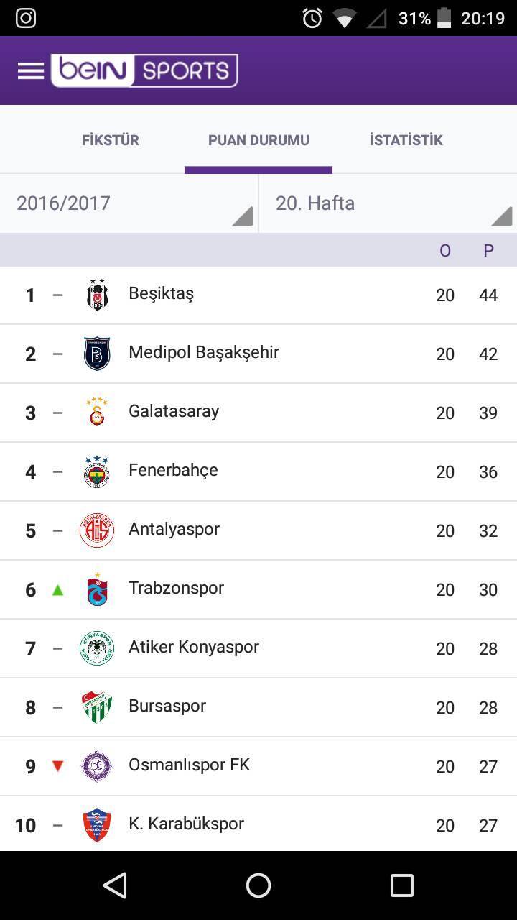Switch to the FİKSTÜR tab
The image size is (517, 920).
pos(111,140)
